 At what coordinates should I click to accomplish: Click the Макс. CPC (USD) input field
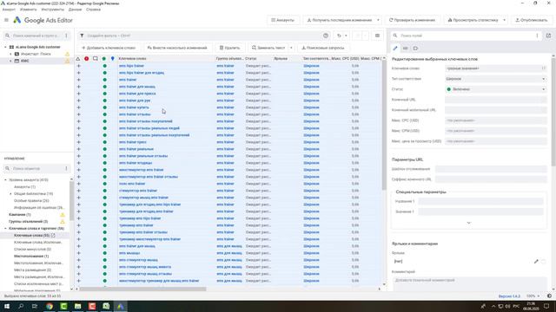coord(496,120)
